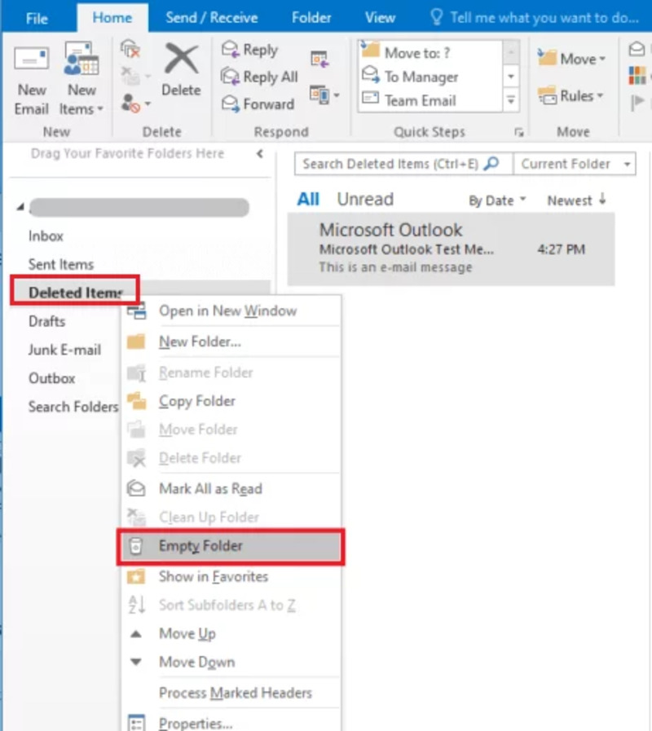
Task: Open the Quick Steps dialog launcher
Action: (x=518, y=132)
